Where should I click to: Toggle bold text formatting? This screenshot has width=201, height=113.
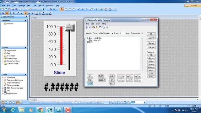tap(7, 13)
